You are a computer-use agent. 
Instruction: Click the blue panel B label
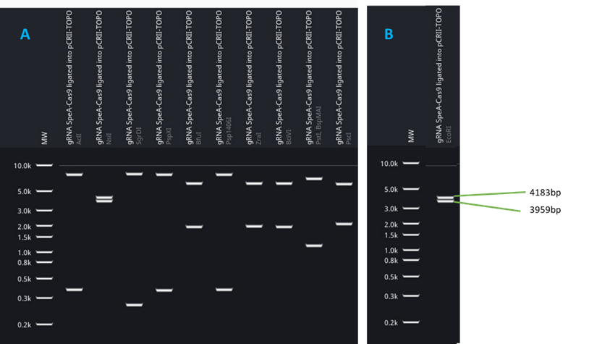[x=389, y=33]
